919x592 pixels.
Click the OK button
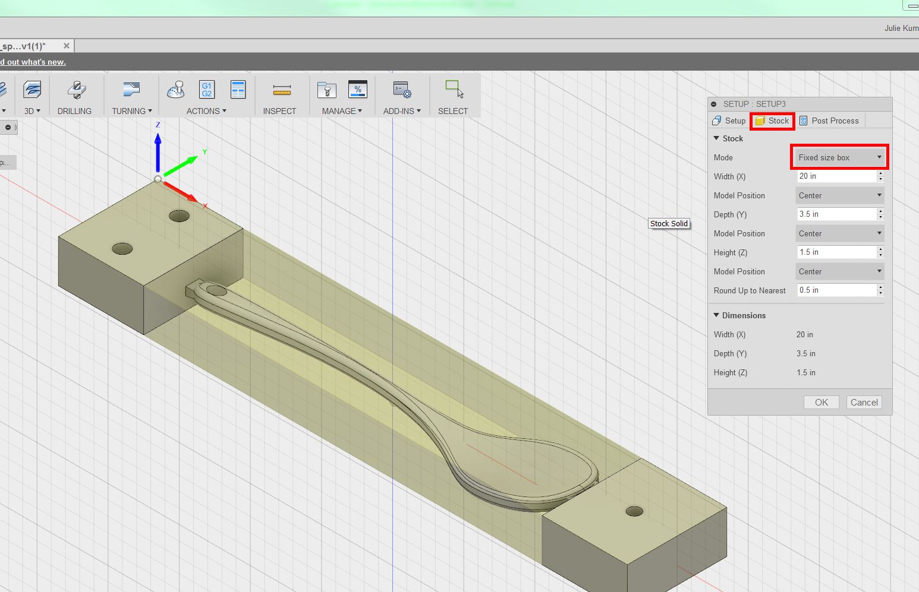[x=821, y=402]
